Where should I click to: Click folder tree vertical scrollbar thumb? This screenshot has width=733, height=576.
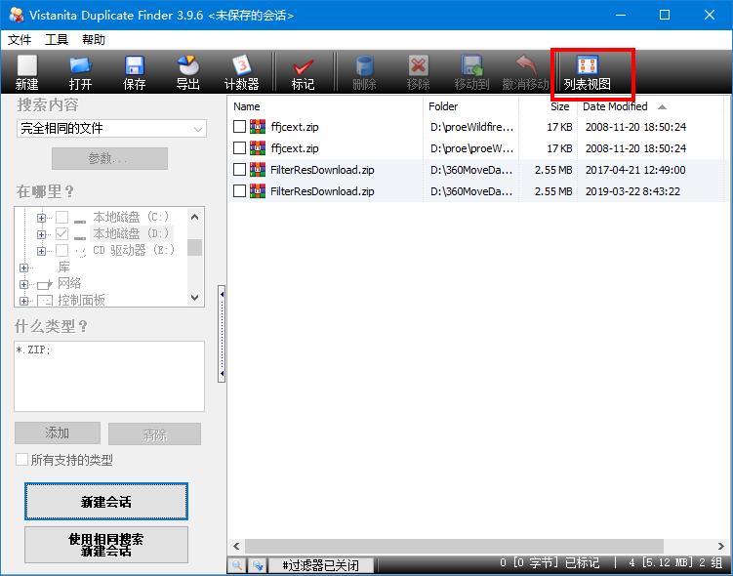195,247
